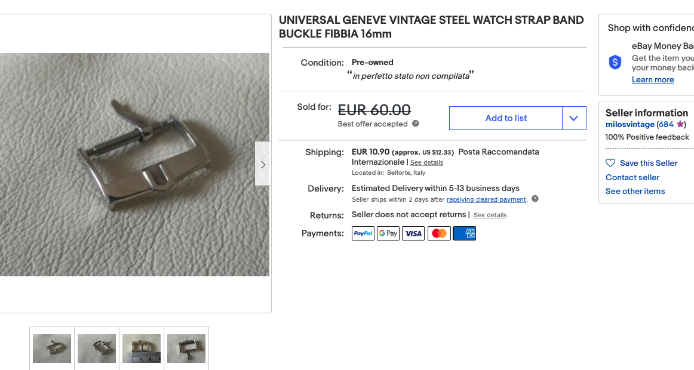Click the Google Pay payment icon
This screenshot has height=370, width=694.
(388, 233)
